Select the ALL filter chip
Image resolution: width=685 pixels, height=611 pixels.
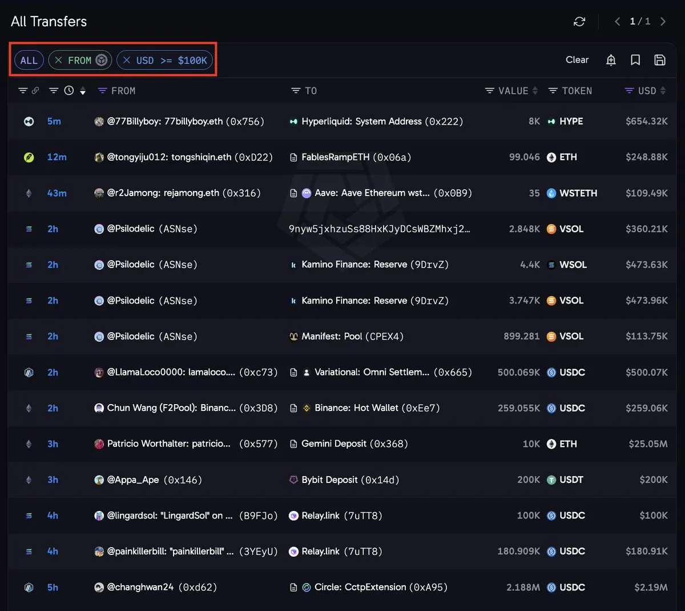click(29, 60)
